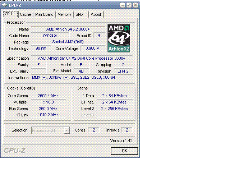Click the AMD Athlon X2 logo
Screen dimensions: 230x184
coord(119,38)
